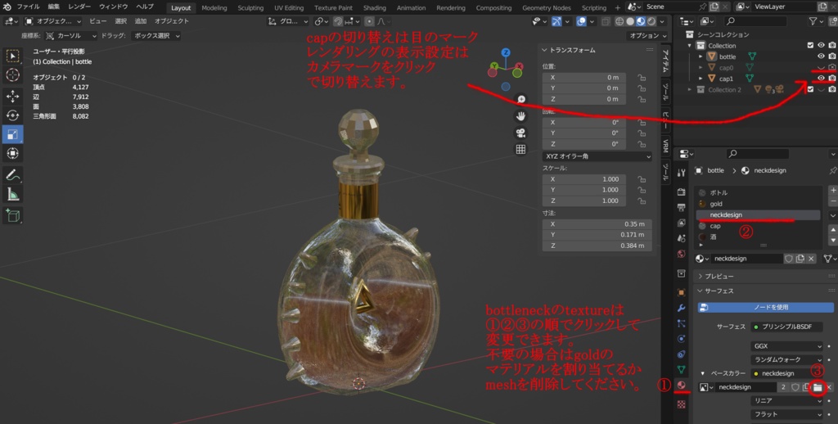The width and height of the screenshot is (838, 424).
Task: Open Physics properties tab icon
Action: tap(682, 339)
